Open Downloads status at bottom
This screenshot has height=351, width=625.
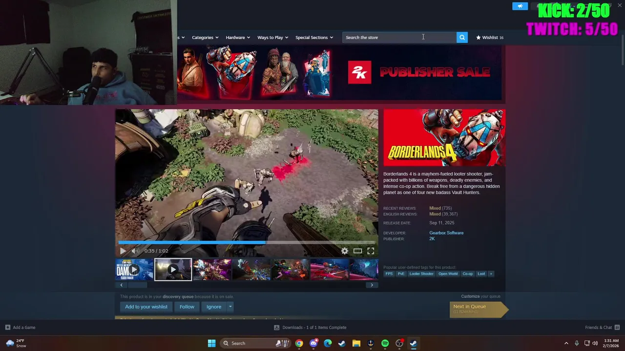click(x=310, y=328)
